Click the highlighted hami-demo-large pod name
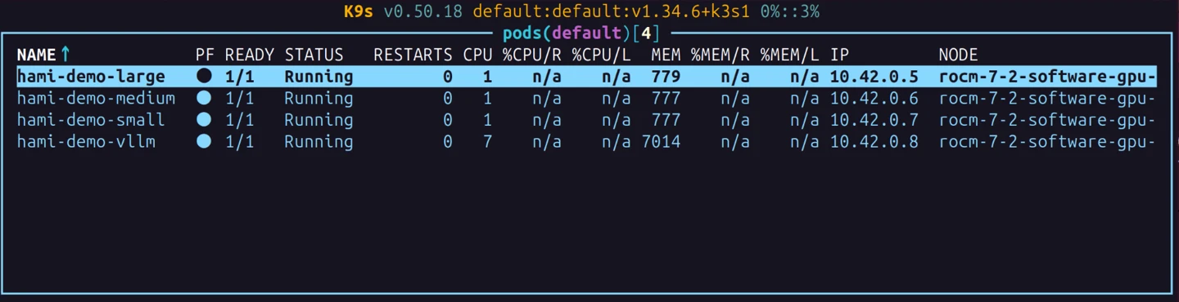Viewport: 1179px width, 302px height. (x=91, y=77)
